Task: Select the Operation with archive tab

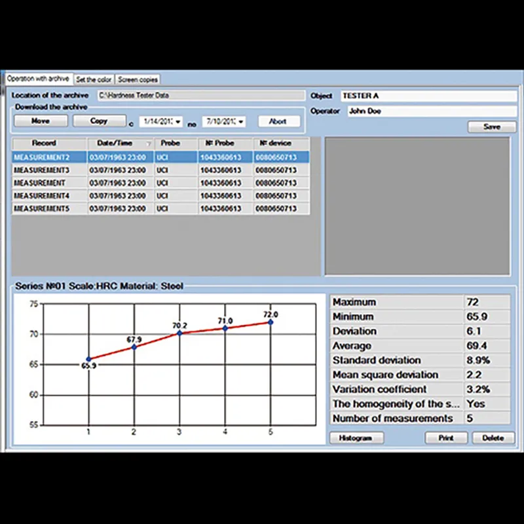Action: click(38, 79)
